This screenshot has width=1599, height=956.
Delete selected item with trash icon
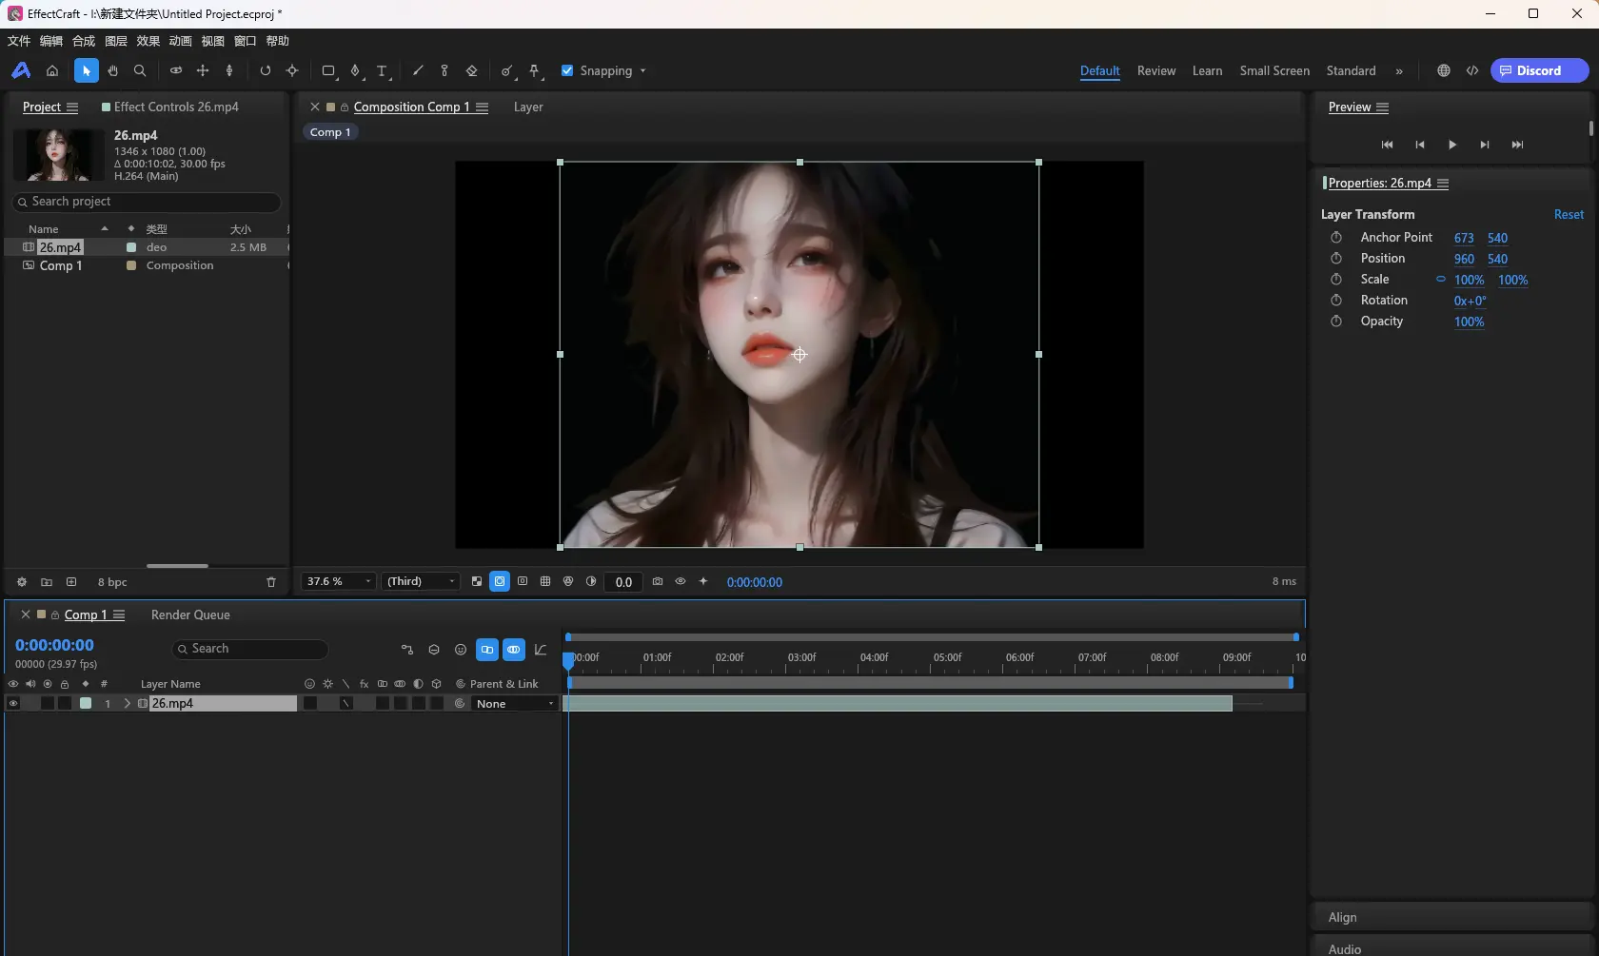pyautogui.click(x=271, y=582)
